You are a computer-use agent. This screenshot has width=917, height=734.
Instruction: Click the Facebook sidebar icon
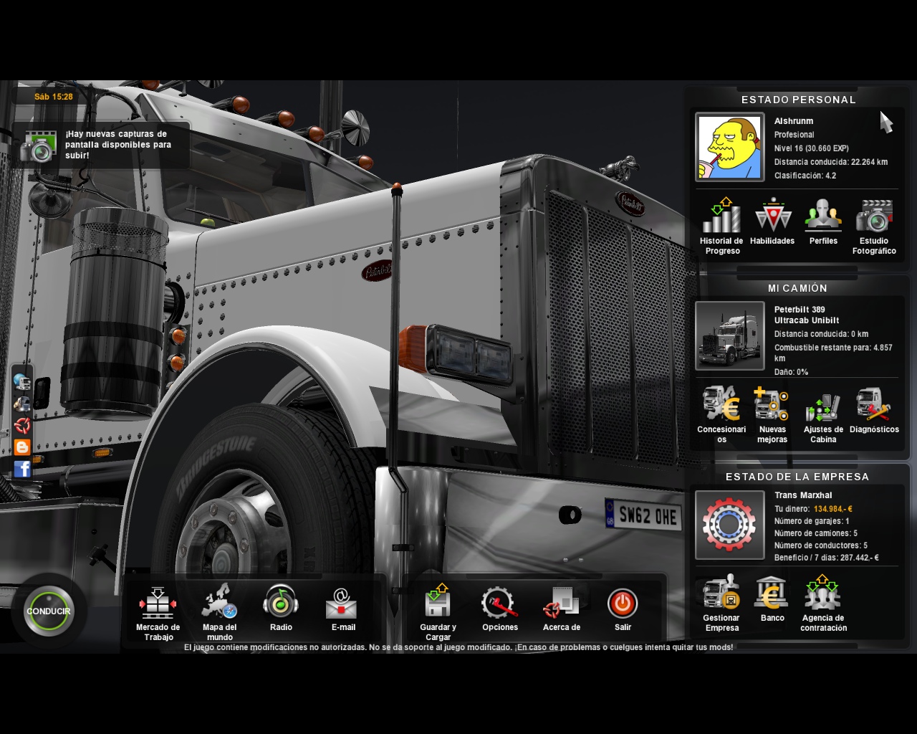[22, 469]
